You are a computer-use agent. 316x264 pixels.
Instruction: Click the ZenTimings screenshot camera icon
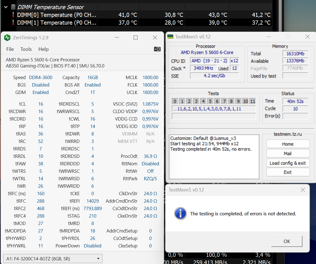coord(157,49)
